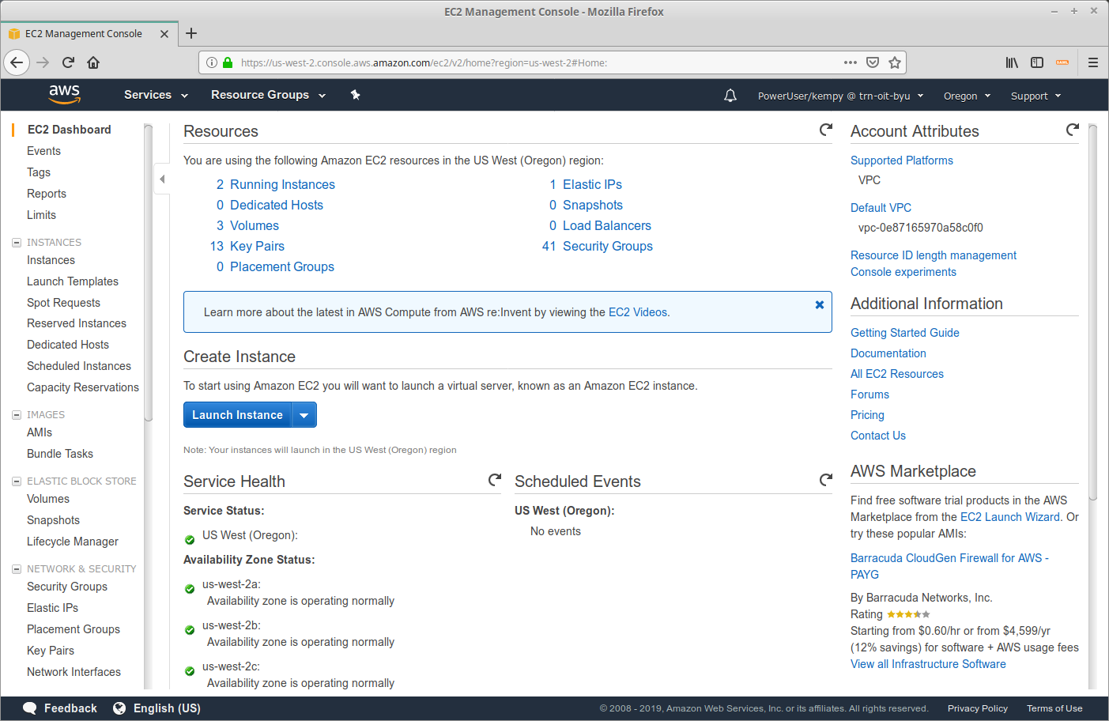Open the Barracuda CloudGen Firewall link
The width and height of the screenshot is (1109, 721).
(949, 566)
